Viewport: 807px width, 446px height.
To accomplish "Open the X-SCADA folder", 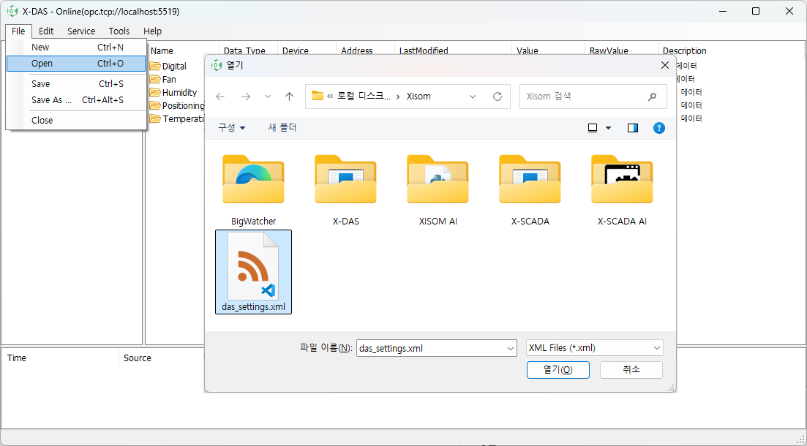I will 529,179.
